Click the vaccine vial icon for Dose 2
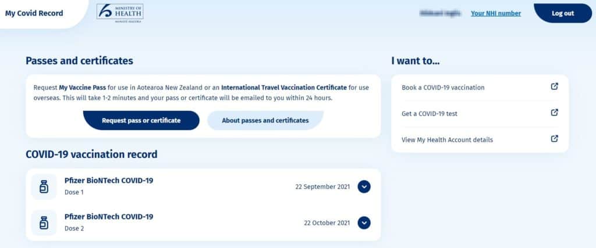The height and width of the screenshot is (248, 596). (44, 223)
